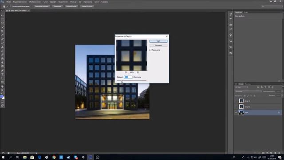
Task: Open the tool preset picker arrow
Action: tap(7, 6)
